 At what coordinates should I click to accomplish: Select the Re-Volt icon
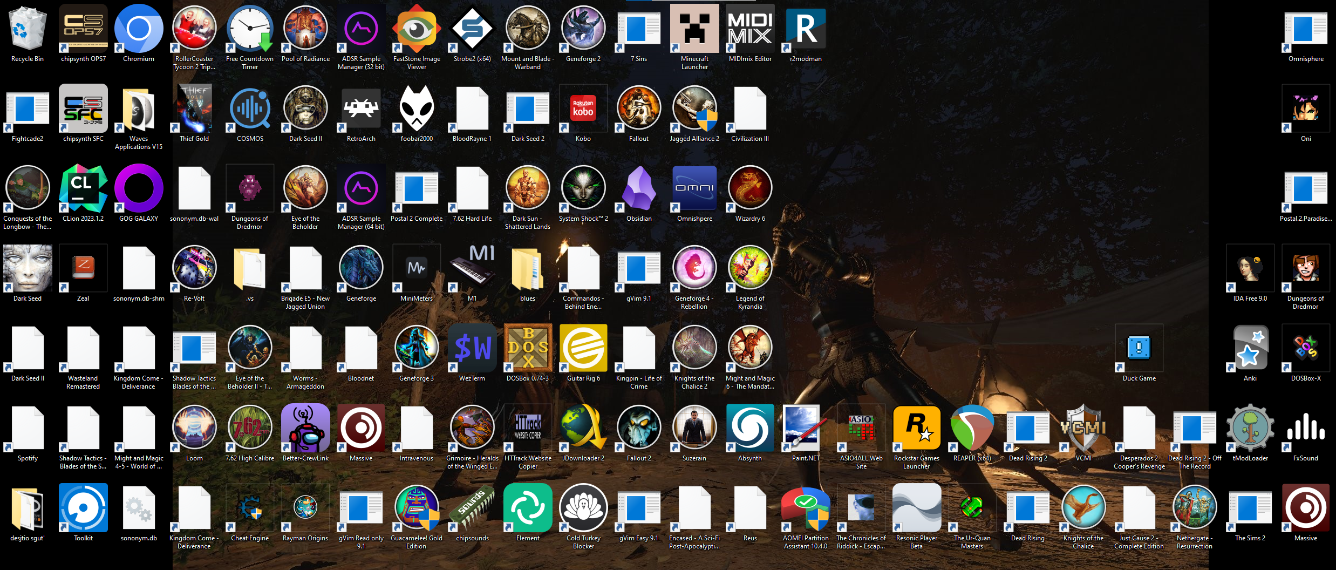(x=194, y=268)
